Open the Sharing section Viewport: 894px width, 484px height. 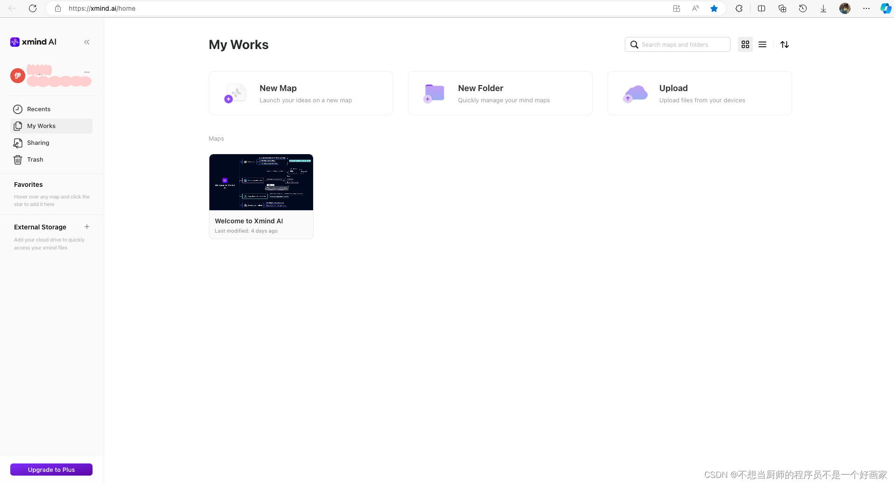click(x=51, y=143)
